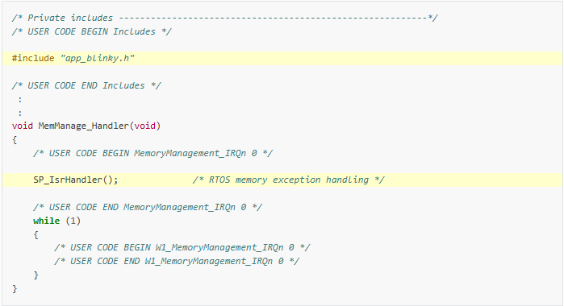Click the opening brace of MemManage_Handler
564x306 pixels.
pyautogui.click(x=15, y=139)
